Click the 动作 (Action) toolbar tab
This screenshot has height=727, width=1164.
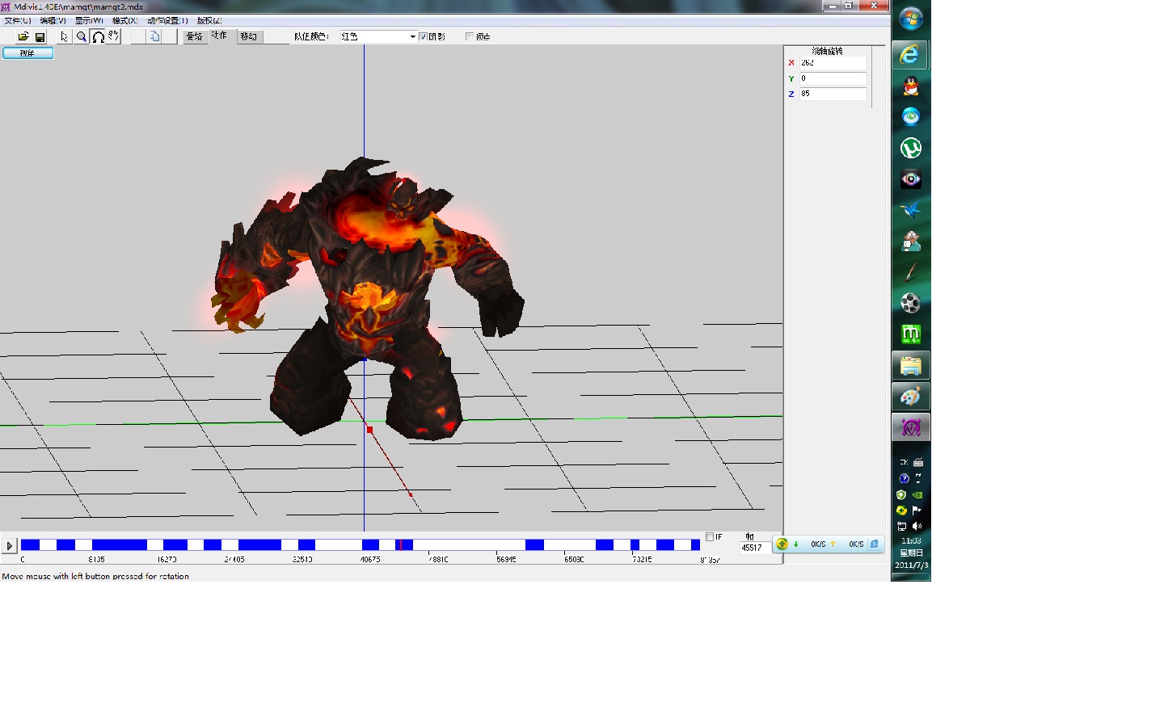(219, 36)
